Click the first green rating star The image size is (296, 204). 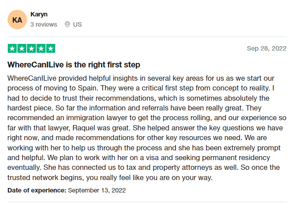point(12,48)
